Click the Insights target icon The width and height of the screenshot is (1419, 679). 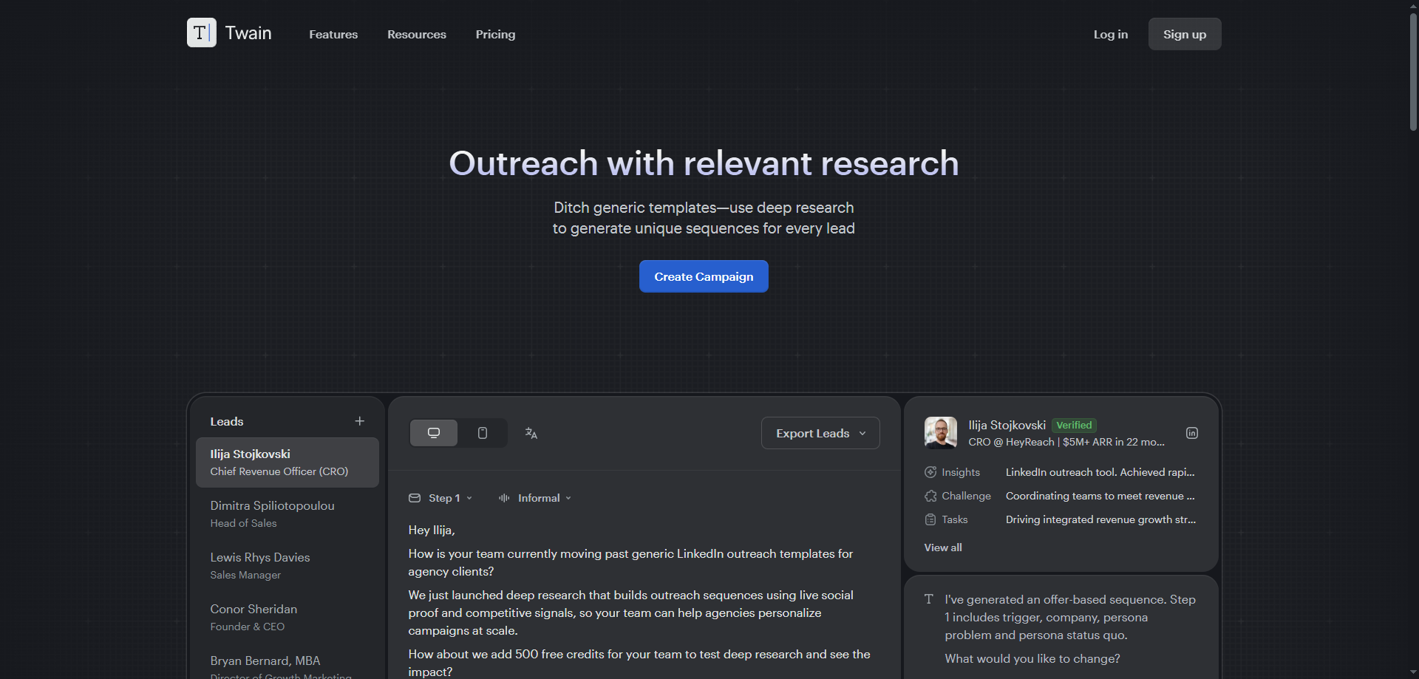[930, 472]
